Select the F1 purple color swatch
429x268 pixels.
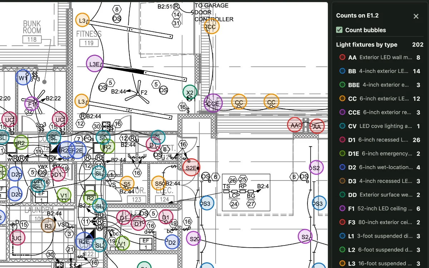(x=342, y=208)
